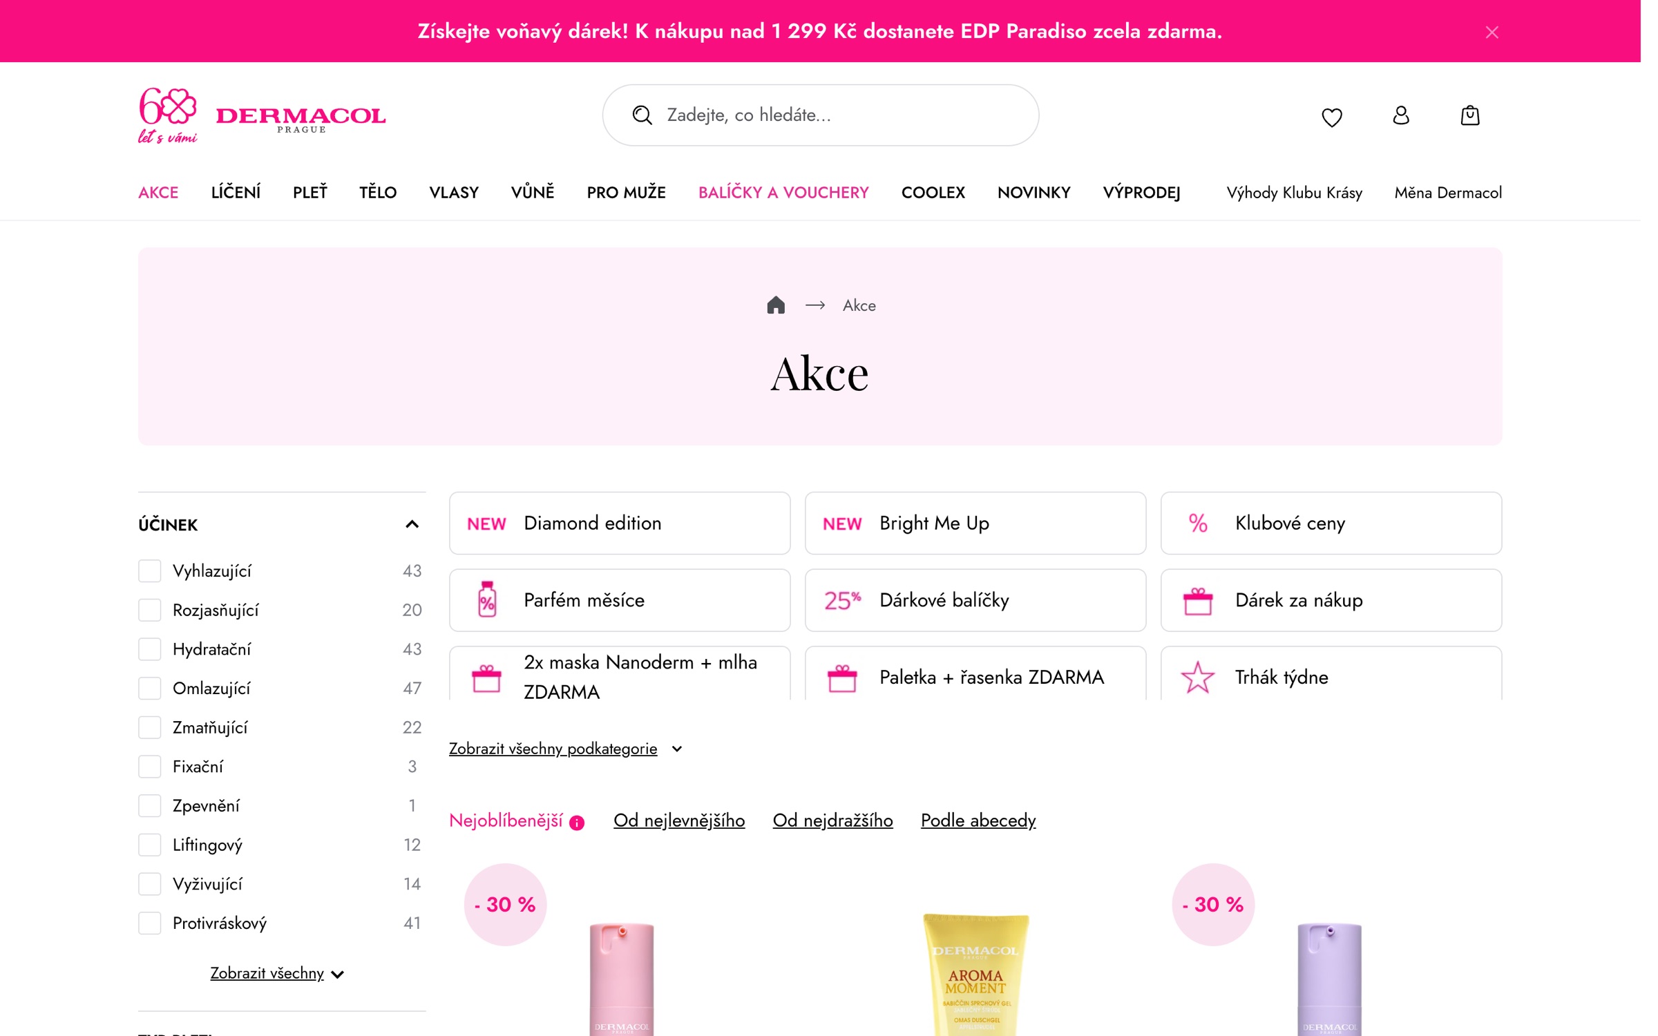The height and width of the screenshot is (1036, 1658).
Task: Open the shopping bag cart icon
Action: (1469, 115)
